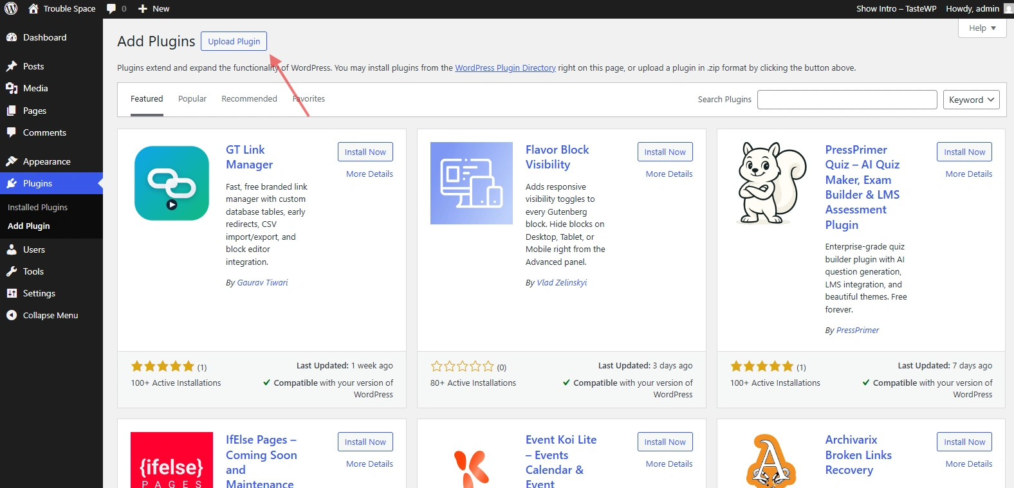The height and width of the screenshot is (488, 1014).
Task: Click IfElse Pages plugin icon
Action: point(172,460)
